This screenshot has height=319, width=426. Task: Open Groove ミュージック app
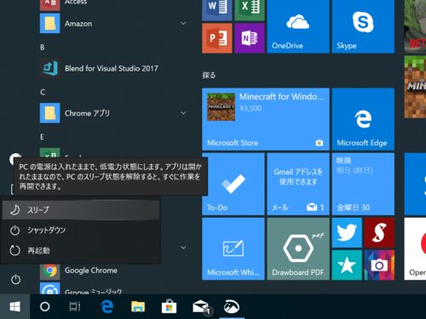[113, 288]
